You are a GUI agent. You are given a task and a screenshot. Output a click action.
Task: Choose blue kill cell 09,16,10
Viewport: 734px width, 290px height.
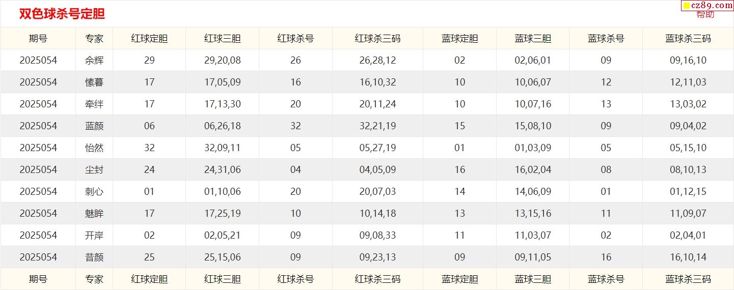coord(688,60)
